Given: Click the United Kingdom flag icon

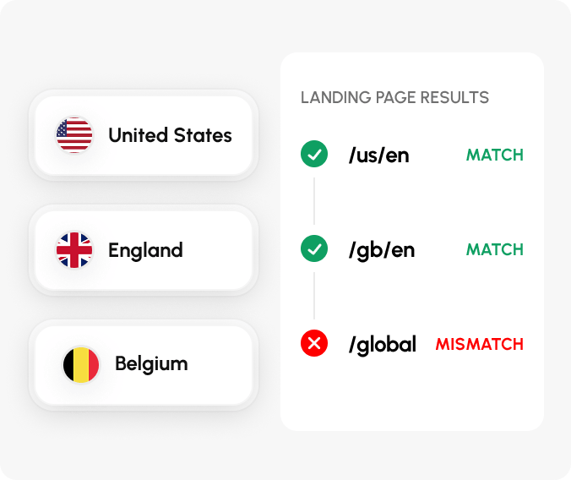Looking at the screenshot, I should (x=74, y=250).
